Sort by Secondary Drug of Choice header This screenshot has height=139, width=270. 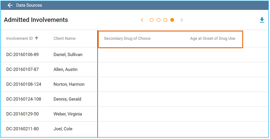[x=127, y=38]
